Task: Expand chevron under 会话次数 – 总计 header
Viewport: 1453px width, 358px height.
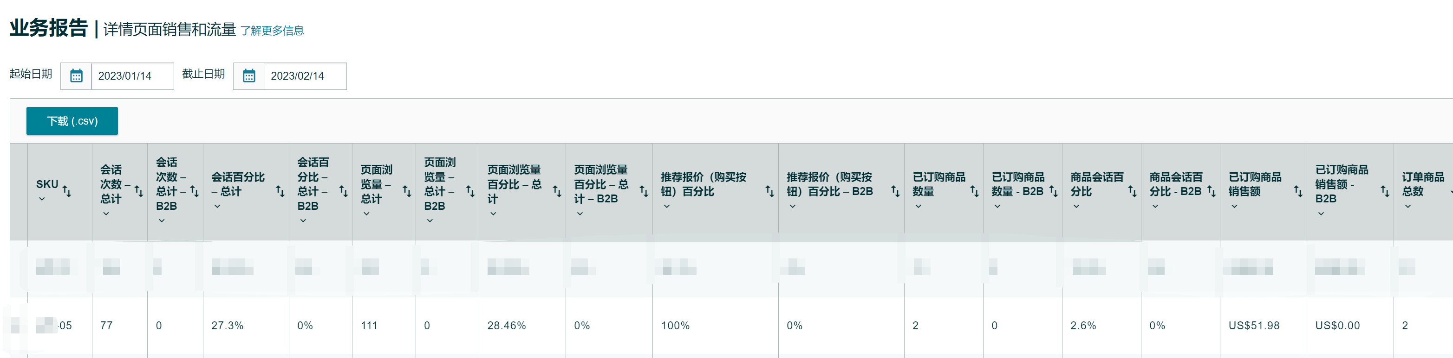Action: pos(106,214)
